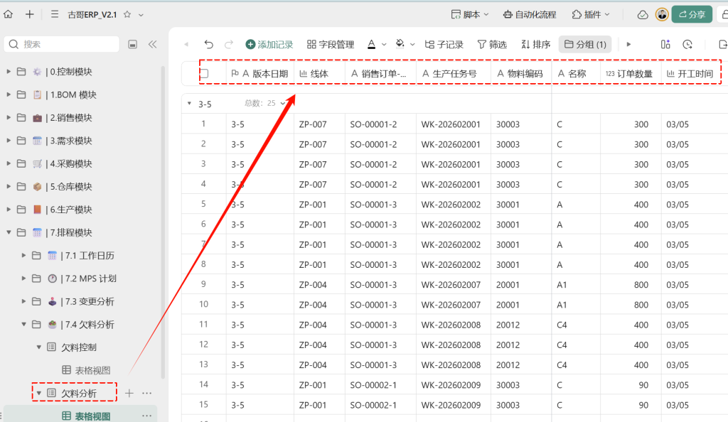Click the cloud sync icon
The height and width of the screenshot is (422, 728).
pos(643,15)
